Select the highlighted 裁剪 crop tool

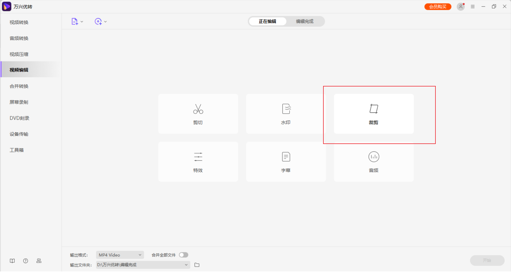click(374, 114)
